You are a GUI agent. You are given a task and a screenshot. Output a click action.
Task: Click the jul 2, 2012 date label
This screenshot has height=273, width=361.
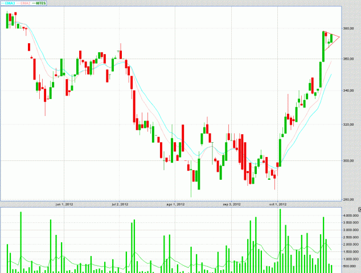click(x=120, y=204)
